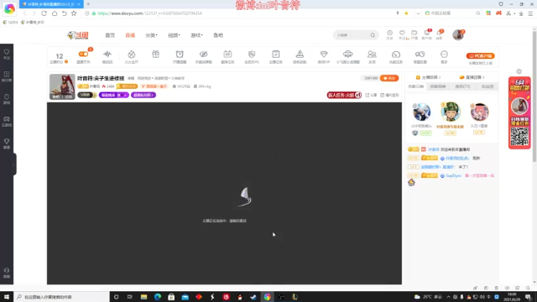537x302 pixels.
Task: Click the magnifier search icon in Douyu header
Action: click(x=373, y=35)
